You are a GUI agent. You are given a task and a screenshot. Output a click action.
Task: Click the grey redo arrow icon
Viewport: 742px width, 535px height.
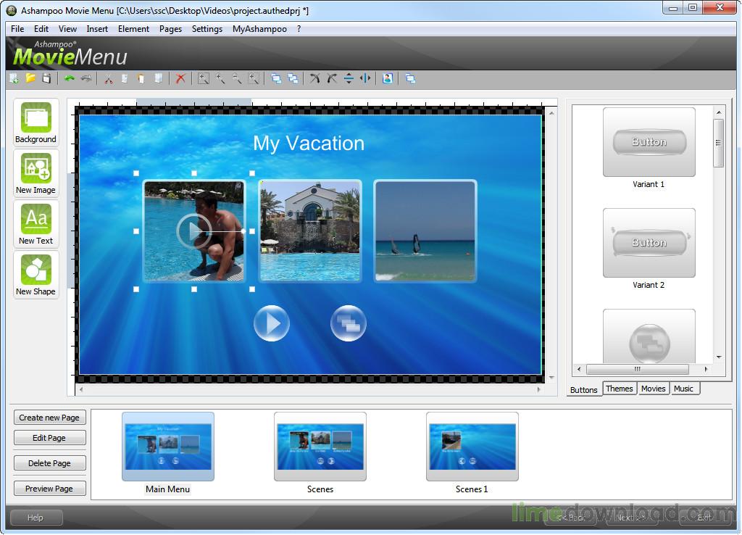click(86, 78)
